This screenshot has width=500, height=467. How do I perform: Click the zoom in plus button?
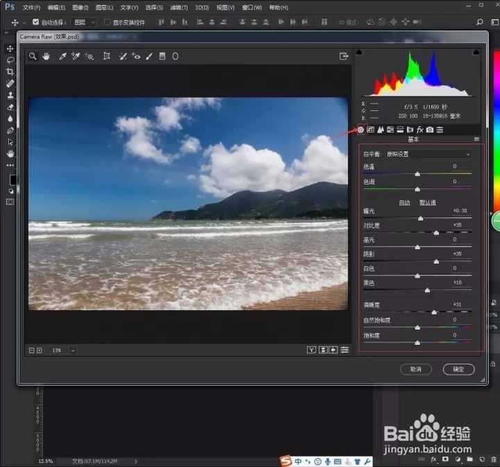(x=39, y=350)
